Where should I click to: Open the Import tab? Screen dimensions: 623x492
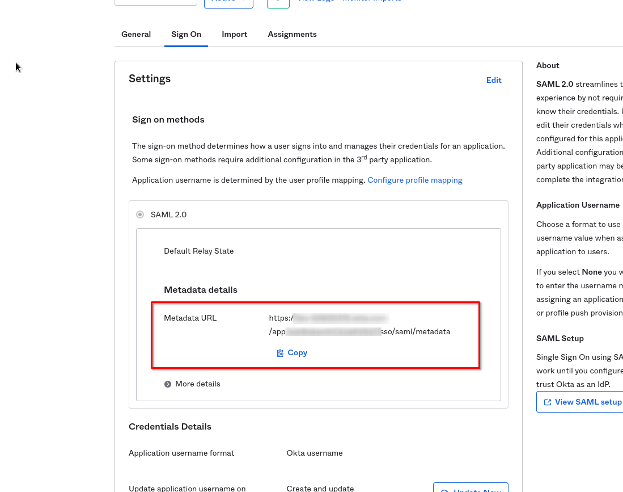point(234,35)
